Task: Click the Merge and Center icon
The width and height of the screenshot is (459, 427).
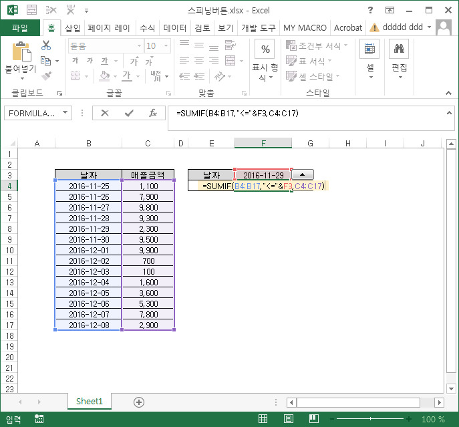Action: pyautogui.click(x=230, y=61)
